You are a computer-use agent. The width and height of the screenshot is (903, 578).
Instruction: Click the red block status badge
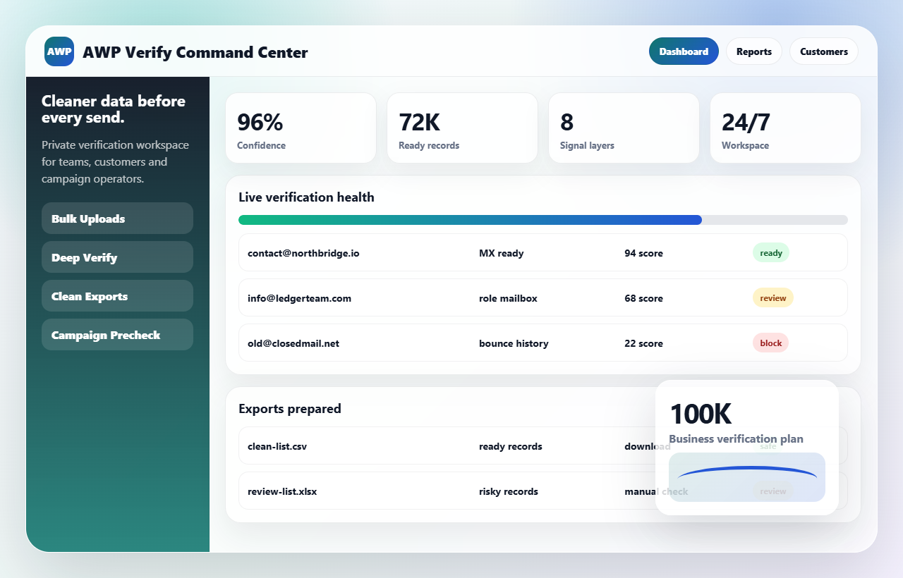[770, 343]
